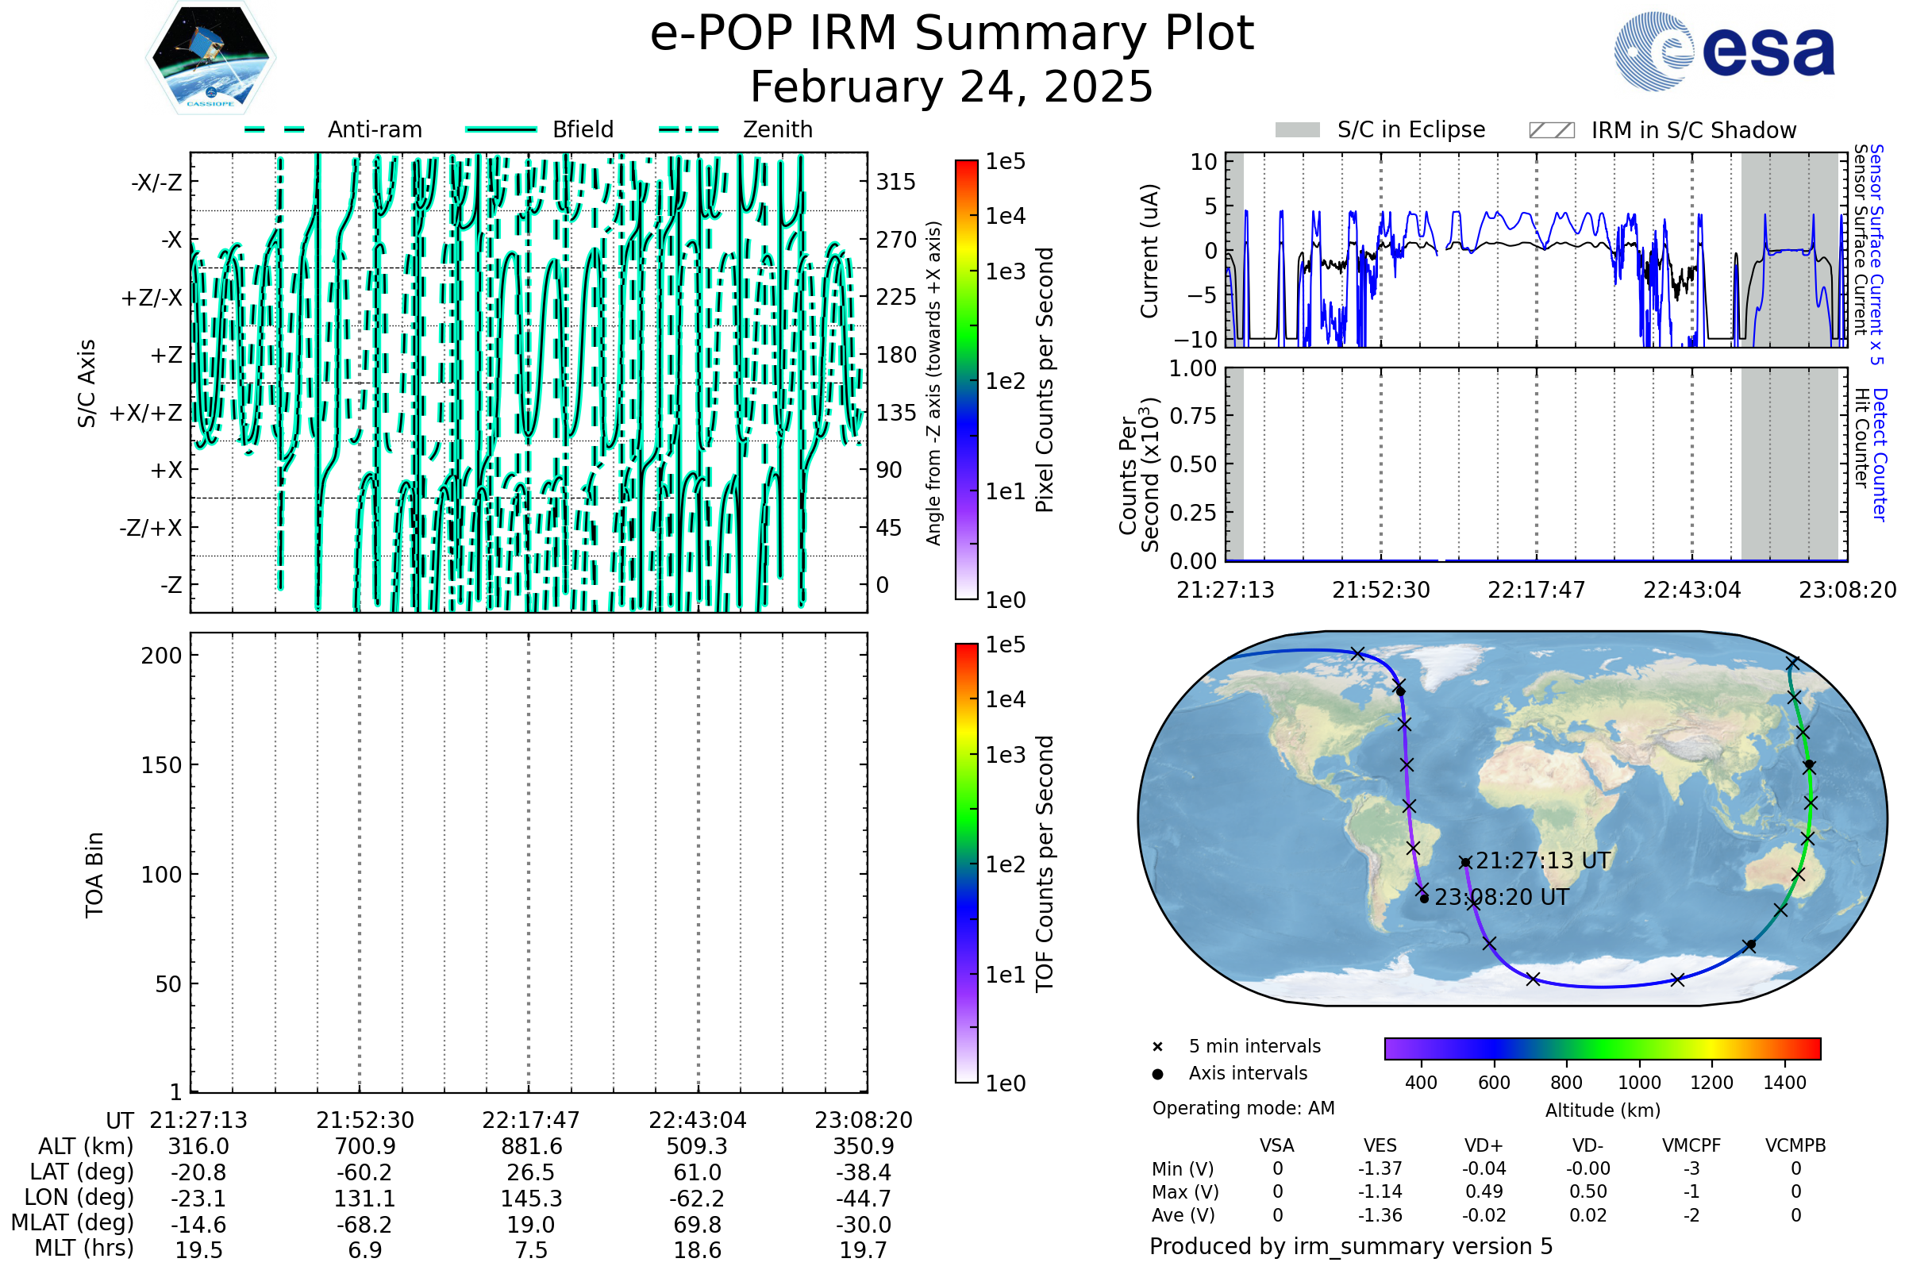Image resolution: width=1905 pixels, height=1270 pixels.
Task: Click the VMCPF column header
Action: pyautogui.click(x=1691, y=1145)
